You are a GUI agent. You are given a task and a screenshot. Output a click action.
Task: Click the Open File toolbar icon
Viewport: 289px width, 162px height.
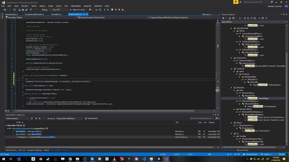pyautogui.click(x=19, y=10)
